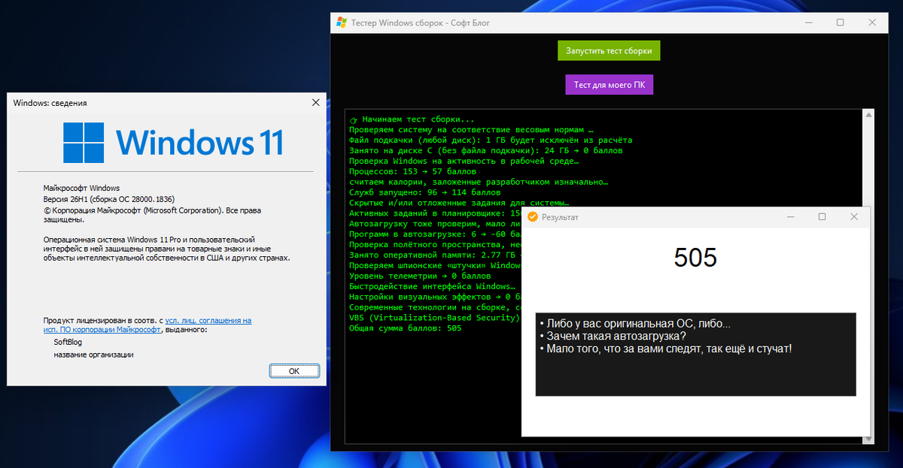Close the "Windows: сведения" dialog
The image size is (903, 468).
(x=315, y=103)
